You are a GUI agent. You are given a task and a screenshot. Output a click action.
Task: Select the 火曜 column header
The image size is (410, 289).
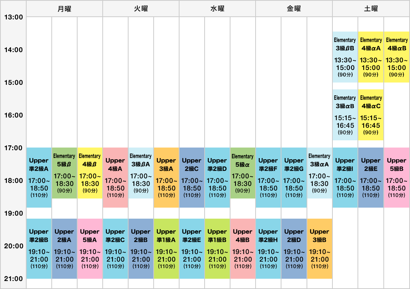pyautogui.click(x=141, y=9)
